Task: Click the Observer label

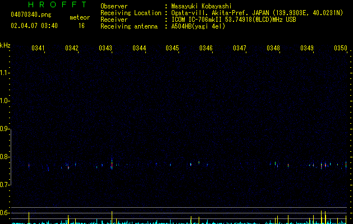Action: [114, 6]
